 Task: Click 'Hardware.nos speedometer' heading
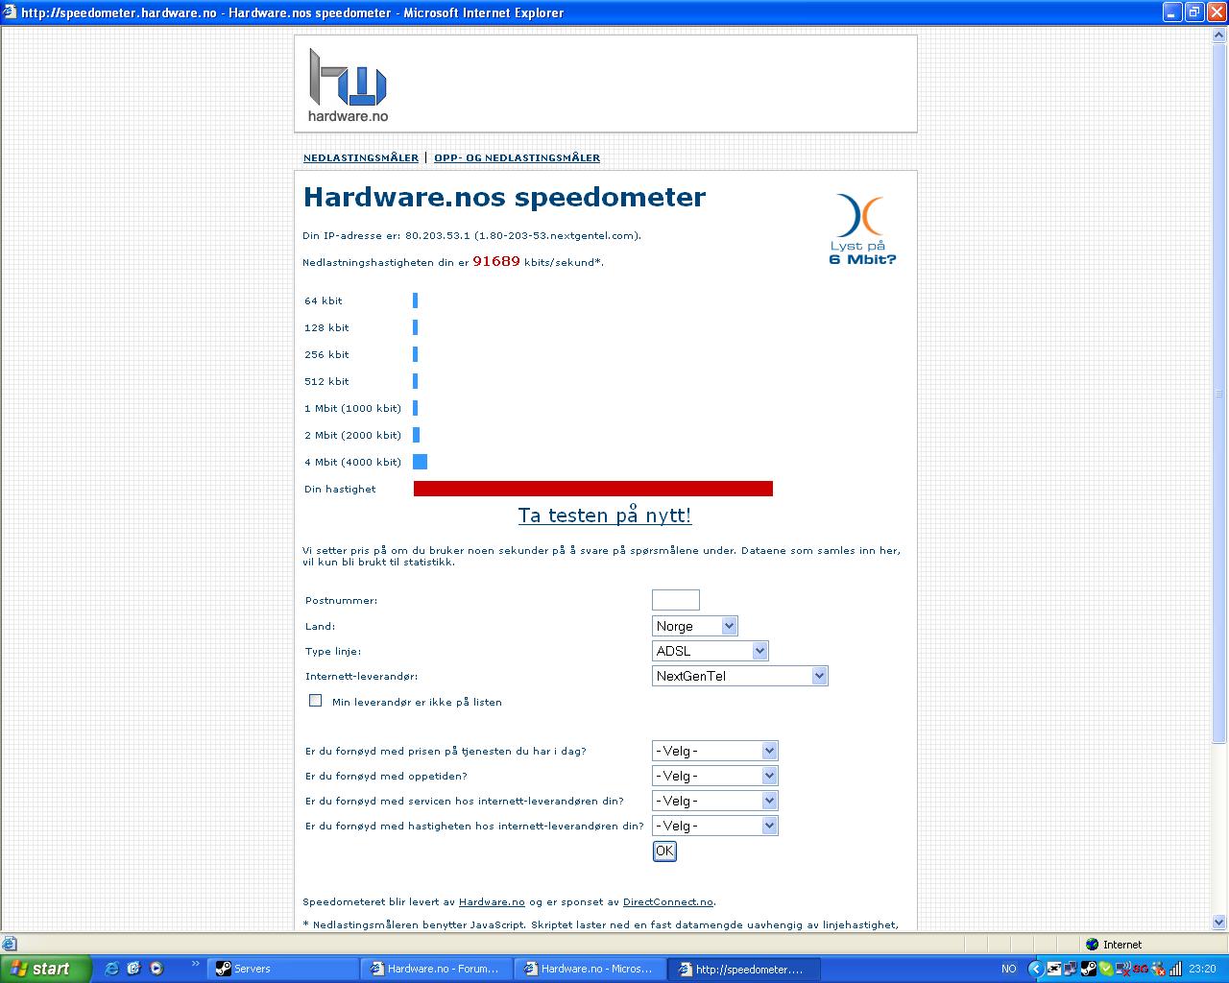coord(504,197)
